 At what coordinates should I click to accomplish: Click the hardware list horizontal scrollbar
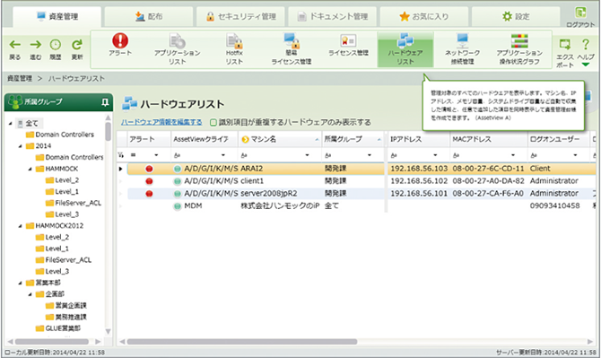(242, 342)
